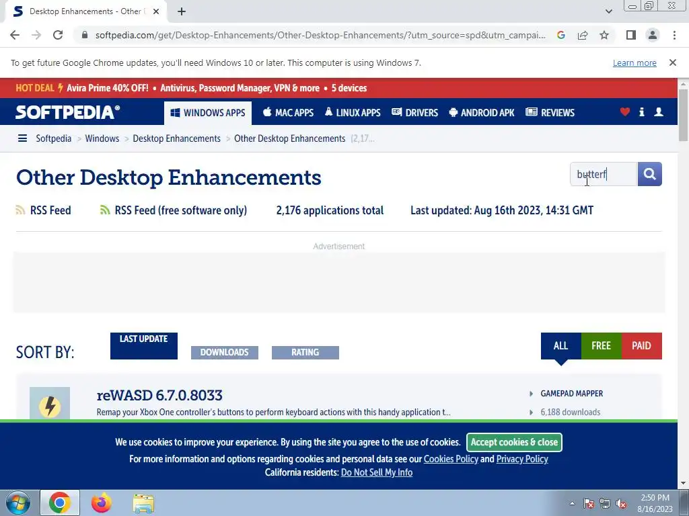Open the Chrome profile menu
This screenshot has height=516, width=689.
[653, 35]
